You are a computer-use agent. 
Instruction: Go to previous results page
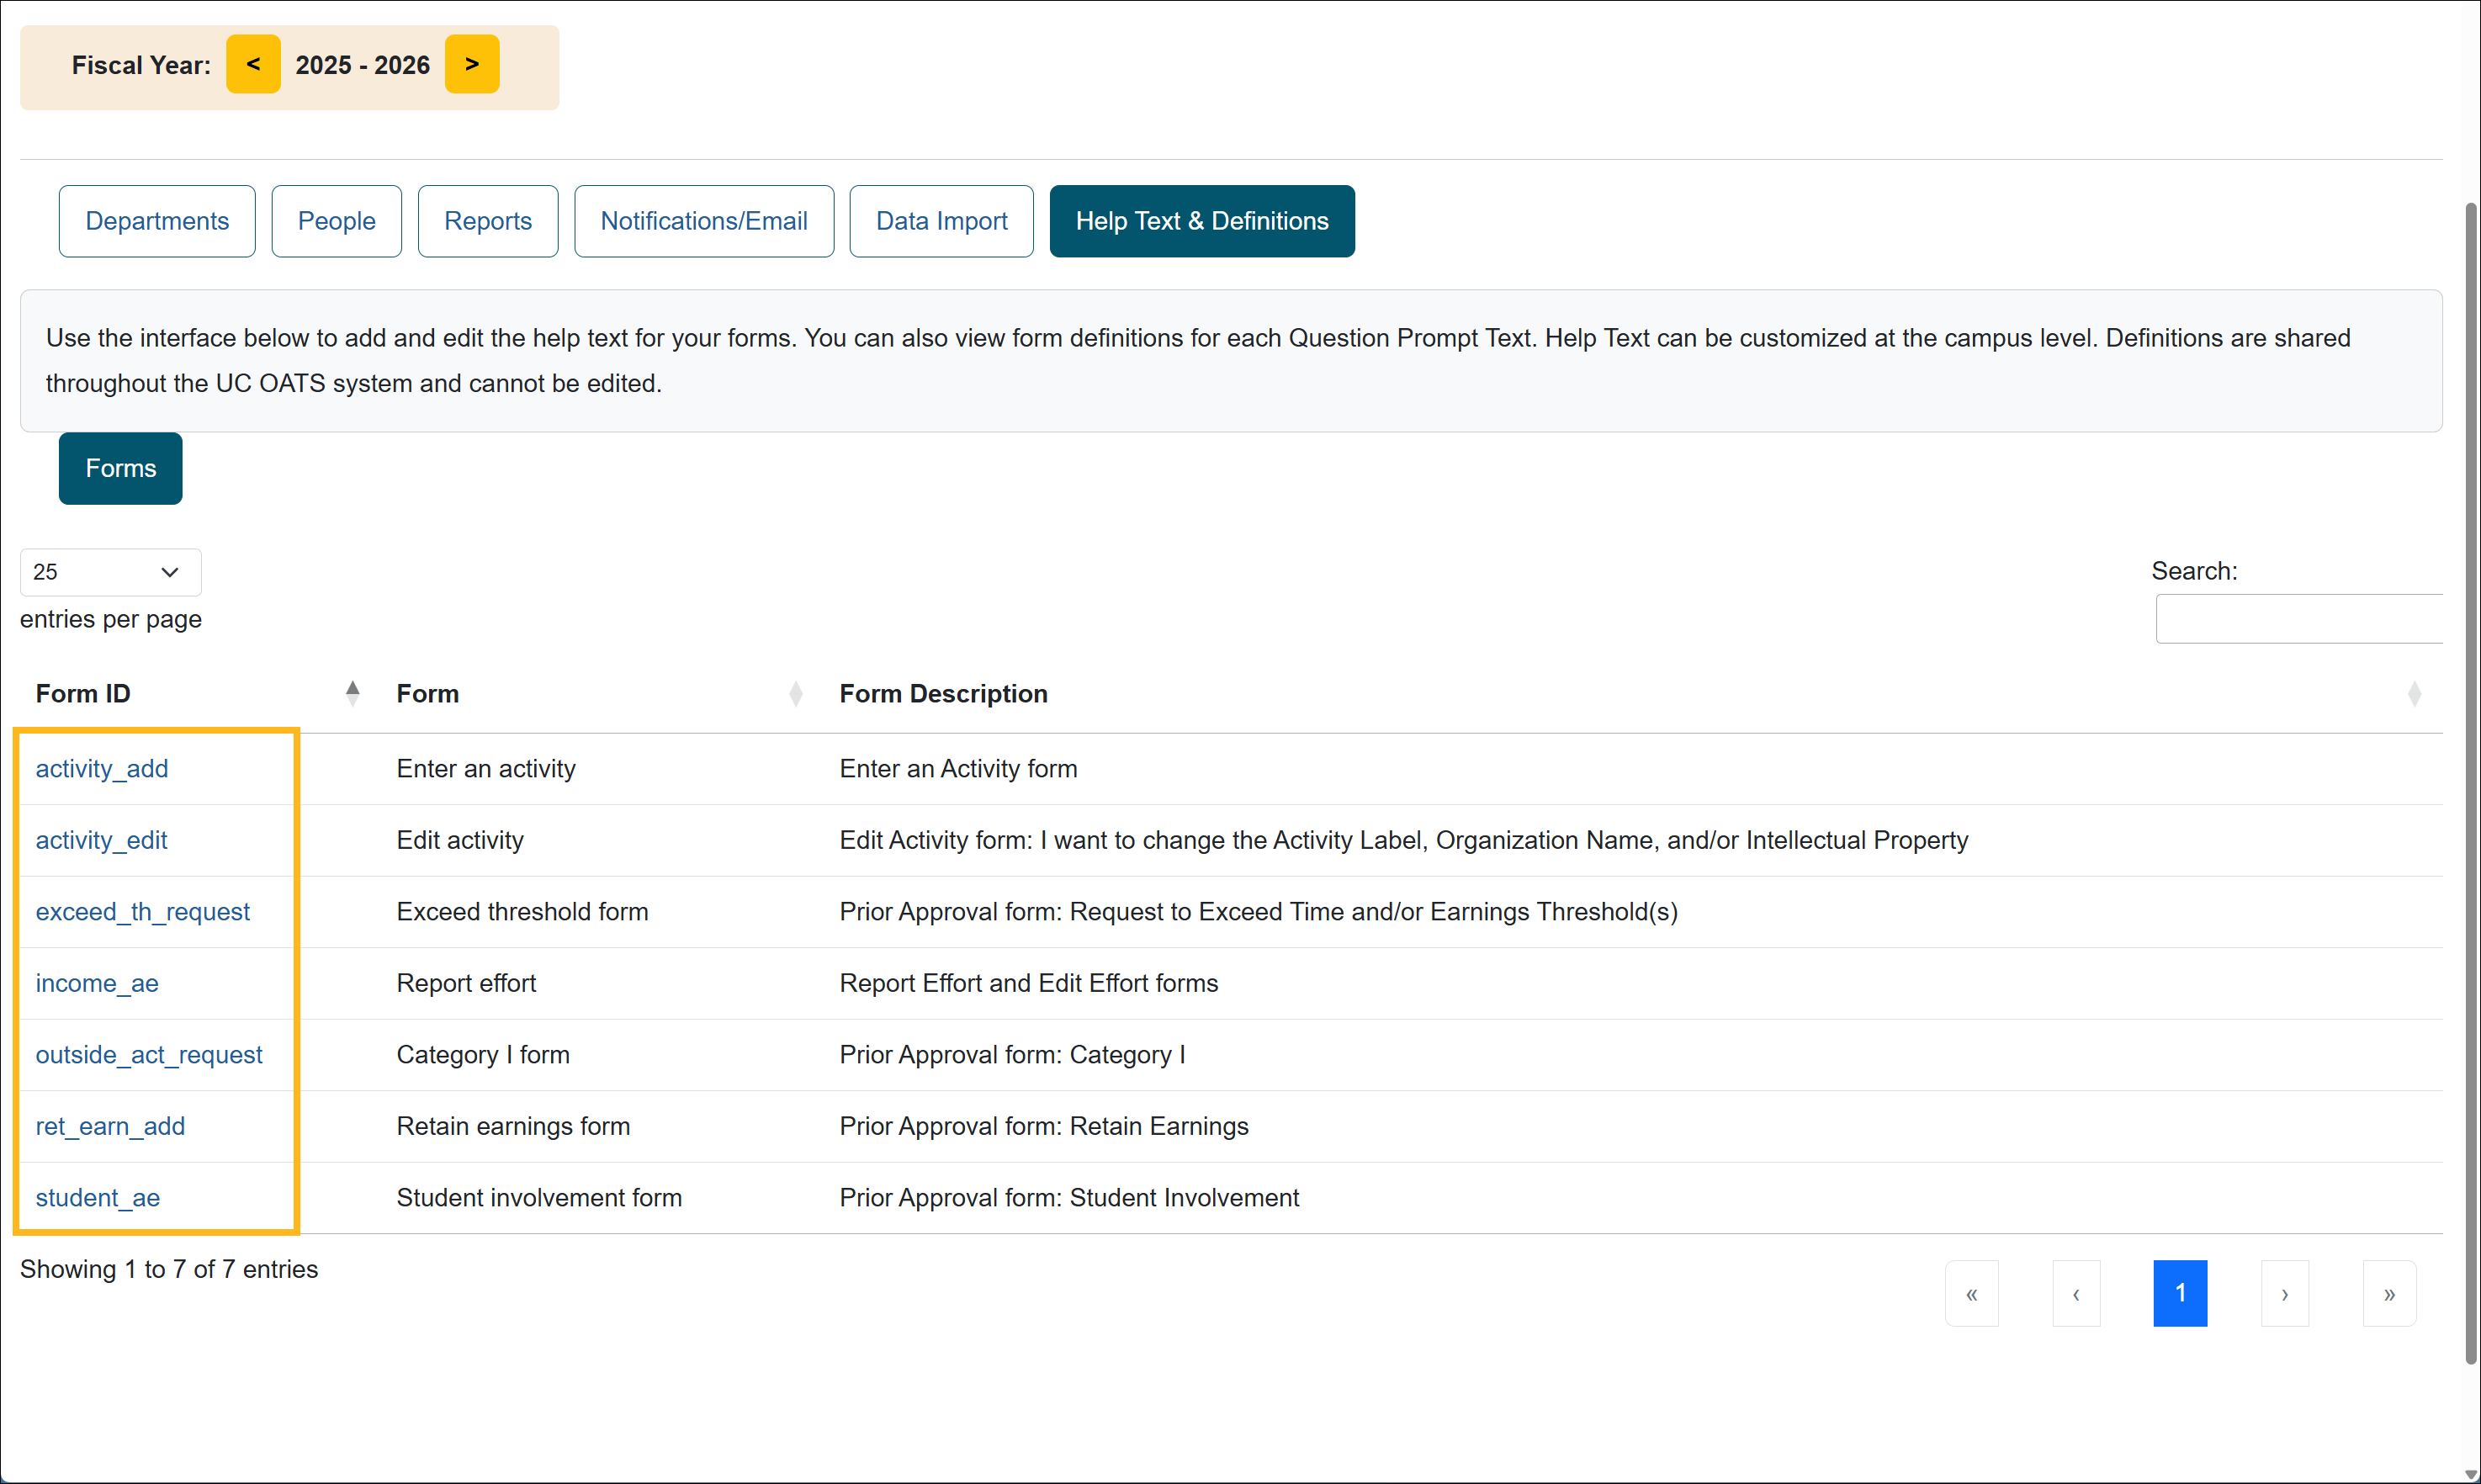tap(2076, 1293)
